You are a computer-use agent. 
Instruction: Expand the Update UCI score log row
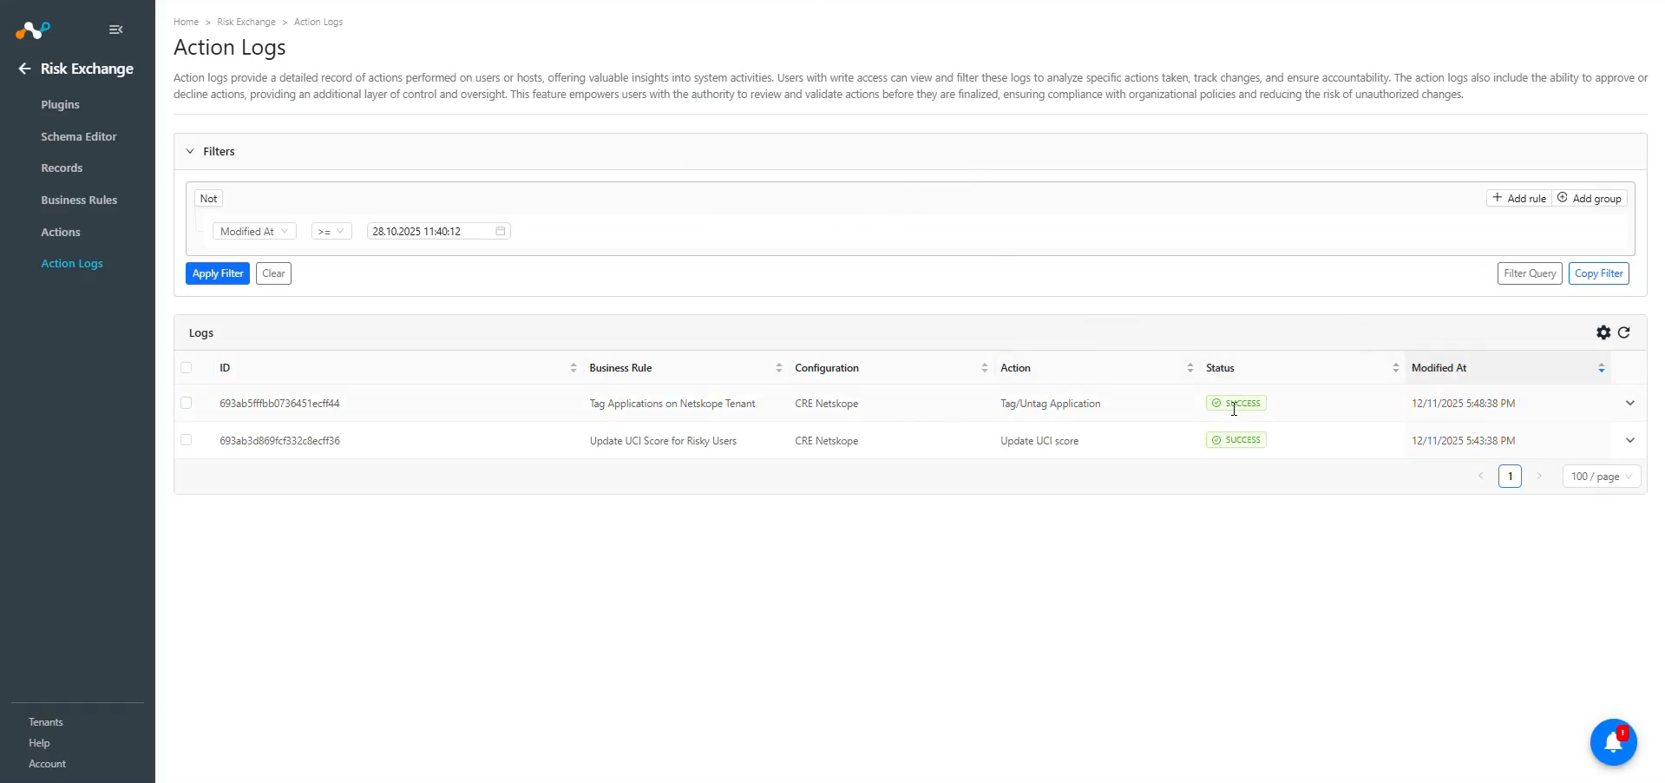[x=1630, y=440]
